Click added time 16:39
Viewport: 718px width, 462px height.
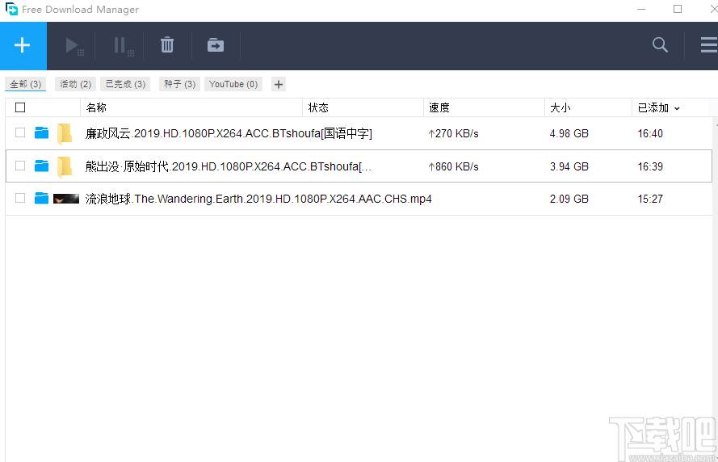pos(650,166)
